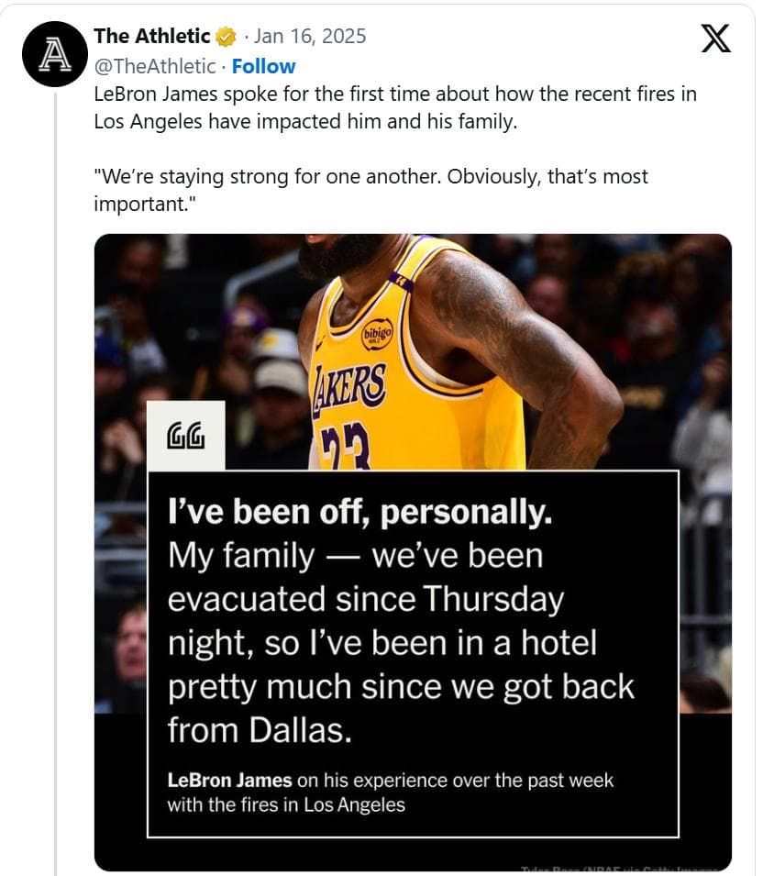The image size is (763, 876).
Task: Click The Athletic profile avatar
Action: pyautogui.click(x=55, y=54)
